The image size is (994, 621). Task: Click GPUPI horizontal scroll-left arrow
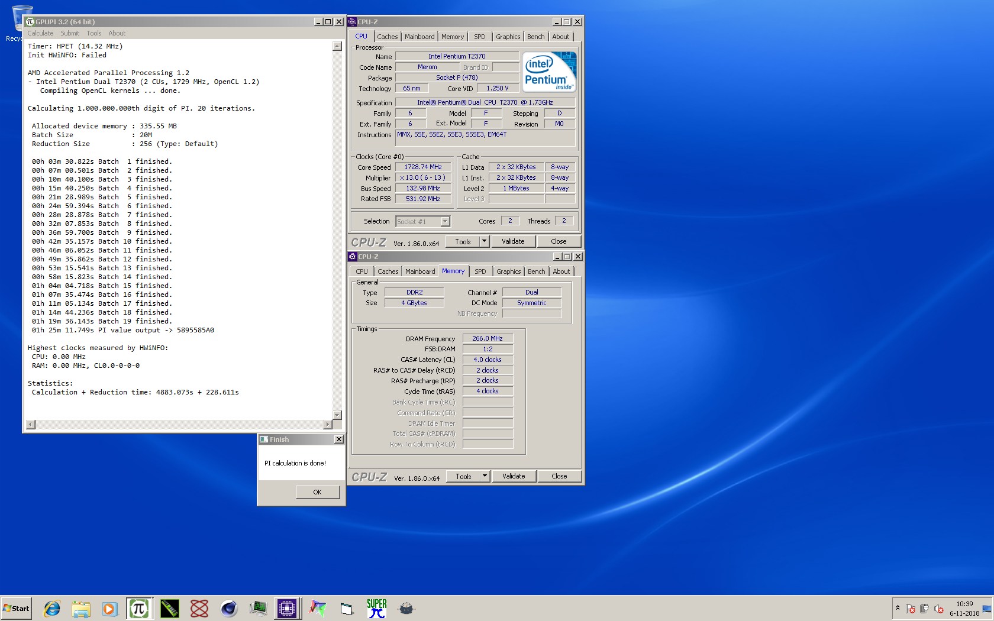tap(31, 425)
